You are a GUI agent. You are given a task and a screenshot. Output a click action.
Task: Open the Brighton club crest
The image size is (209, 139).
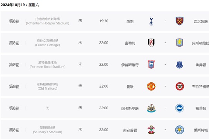[180, 108]
